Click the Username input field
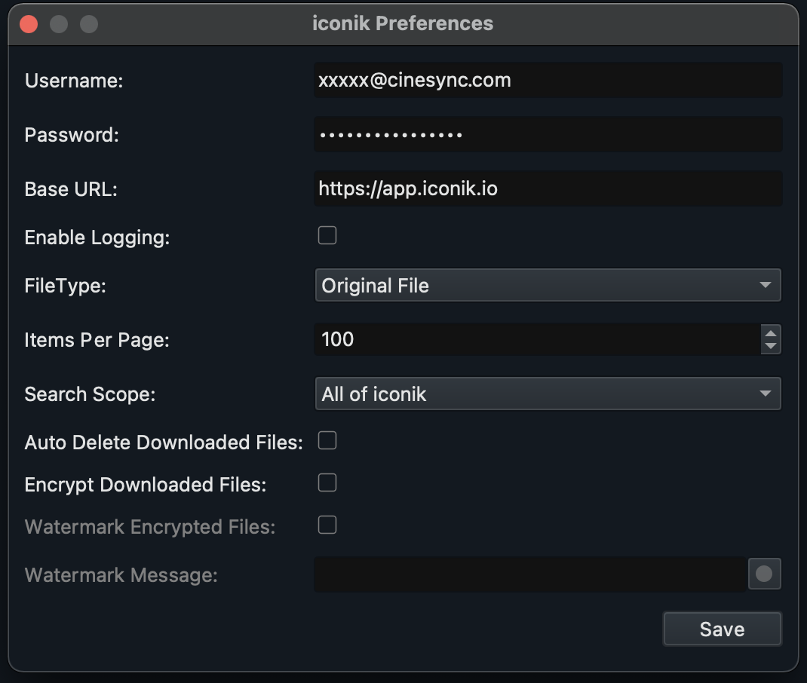The image size is (807, 683). click(548, 80)
